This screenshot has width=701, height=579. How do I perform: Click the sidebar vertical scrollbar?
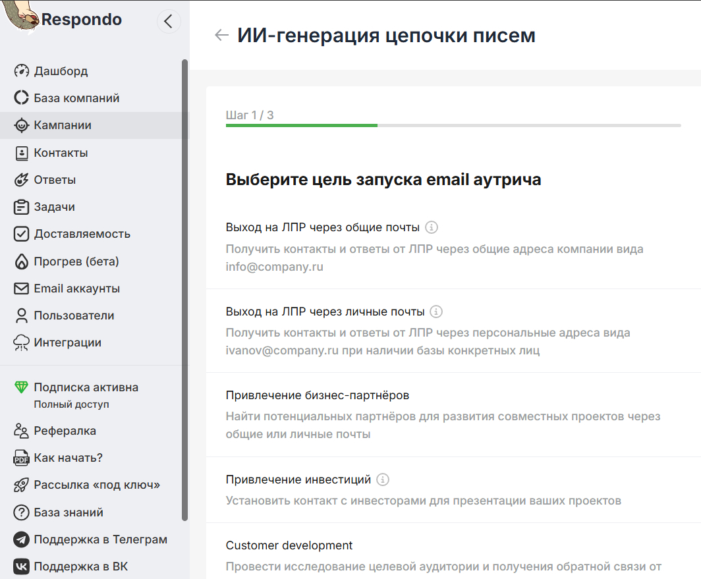184,290
